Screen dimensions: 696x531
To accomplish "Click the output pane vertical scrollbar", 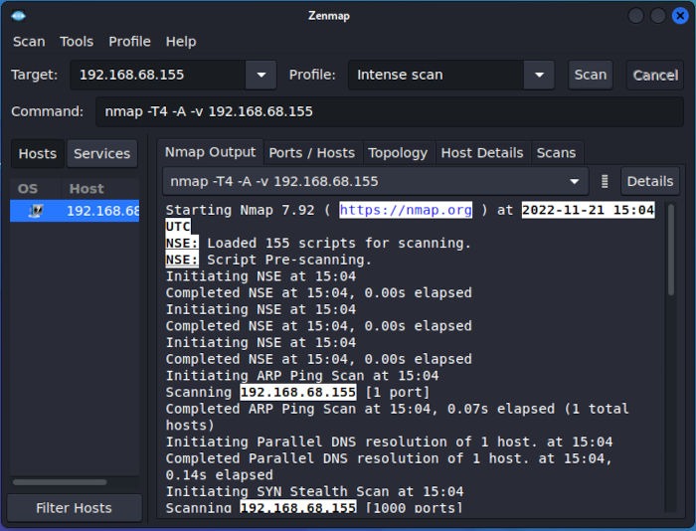I will pyautogui.click(x=671, y=250).
